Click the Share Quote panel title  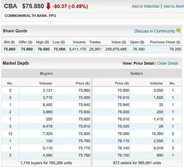15,31
